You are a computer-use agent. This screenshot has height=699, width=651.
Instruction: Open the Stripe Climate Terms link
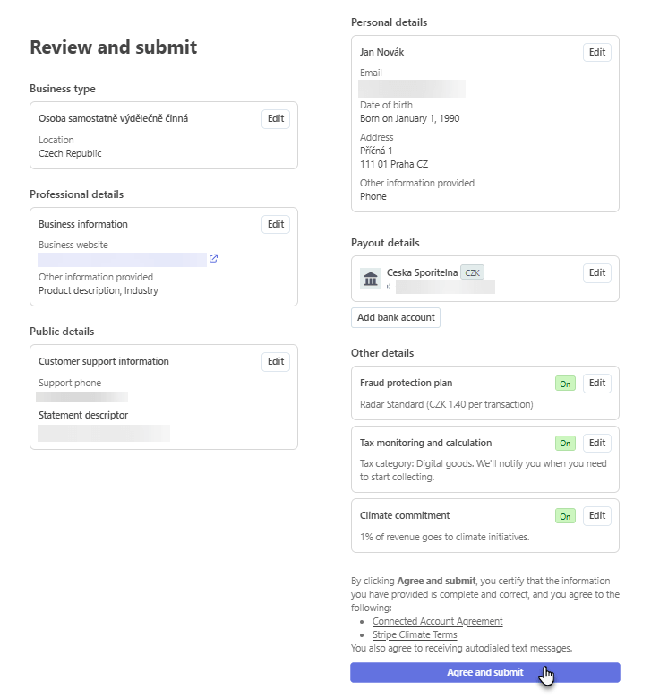[x=415, y=634]
